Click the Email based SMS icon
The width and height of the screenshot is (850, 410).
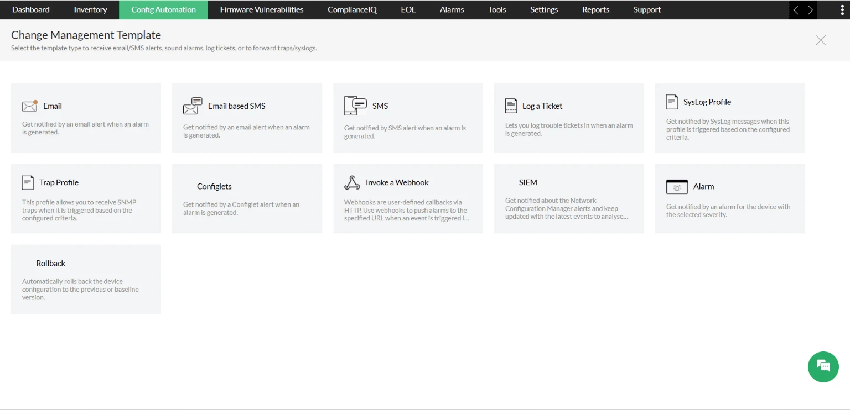click(193, 106)
